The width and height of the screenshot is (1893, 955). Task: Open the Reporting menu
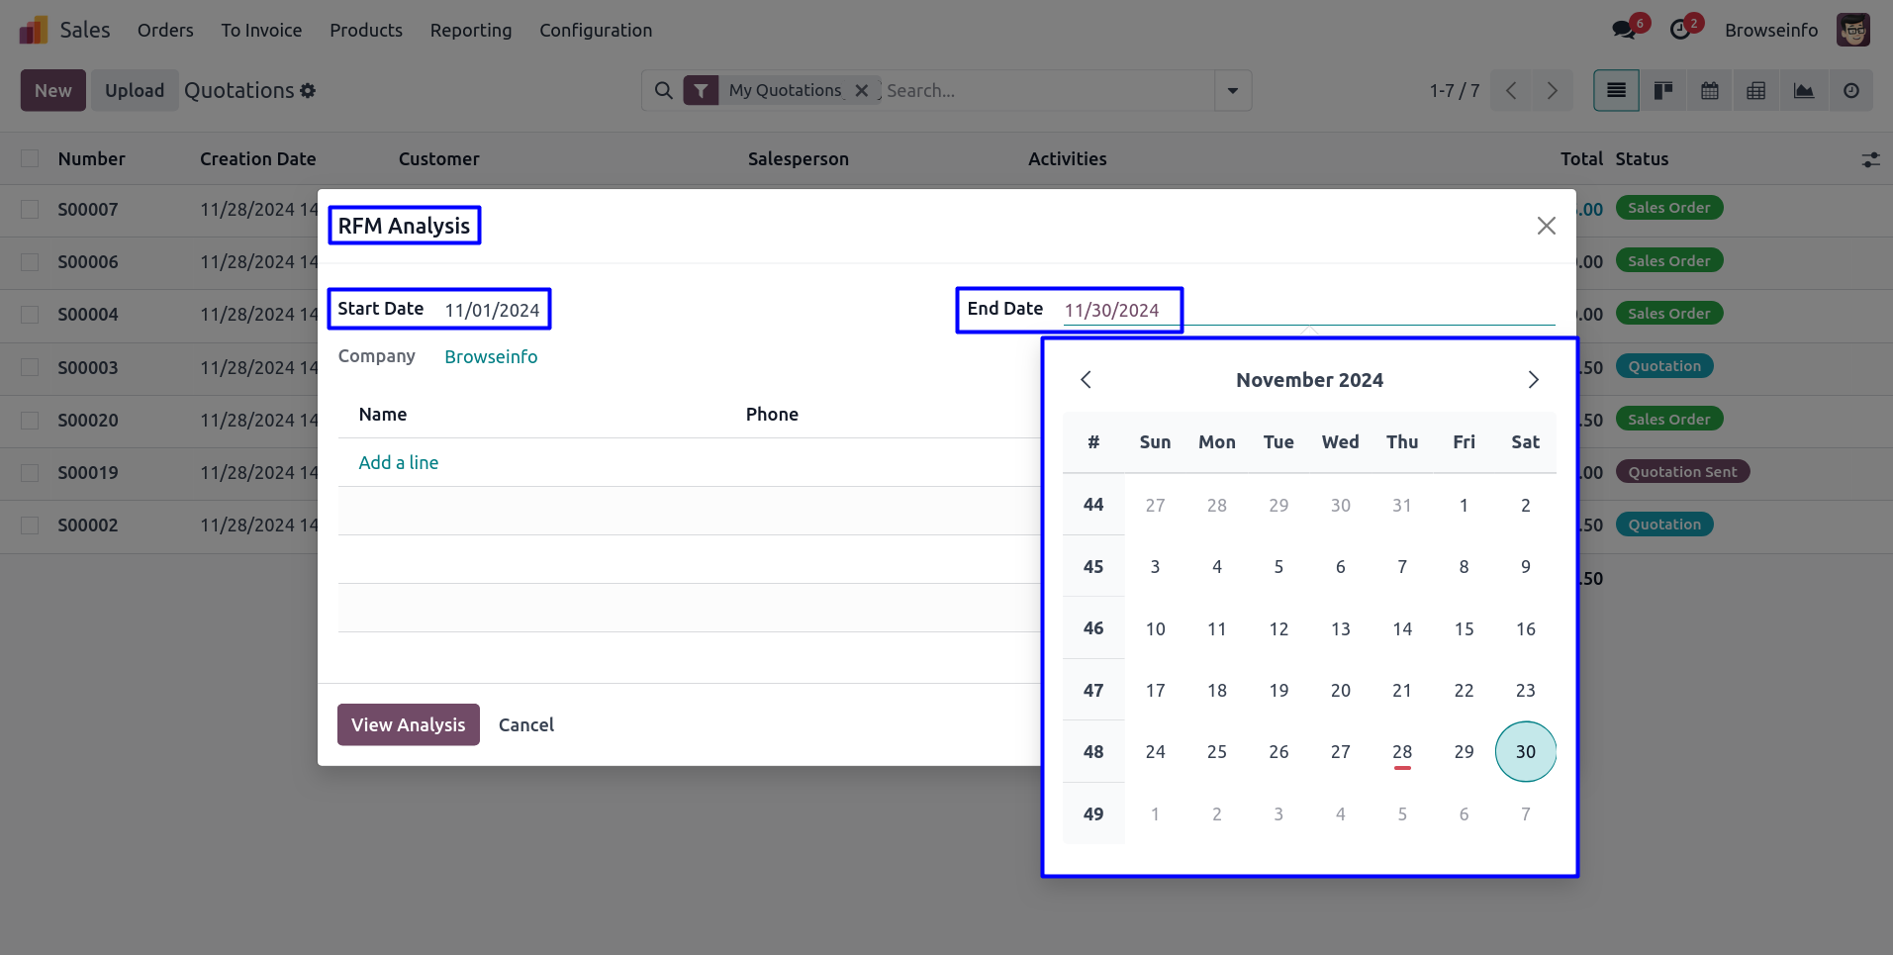(470, 31)
